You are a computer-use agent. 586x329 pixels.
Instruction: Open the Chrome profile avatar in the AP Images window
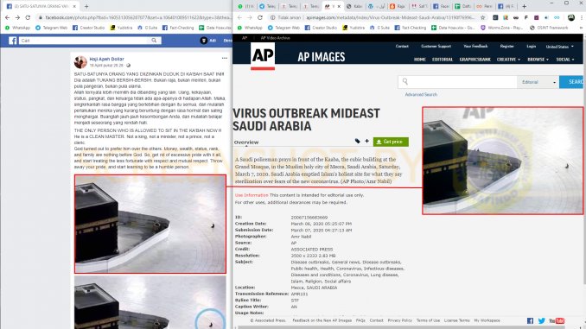pos(571,17)
